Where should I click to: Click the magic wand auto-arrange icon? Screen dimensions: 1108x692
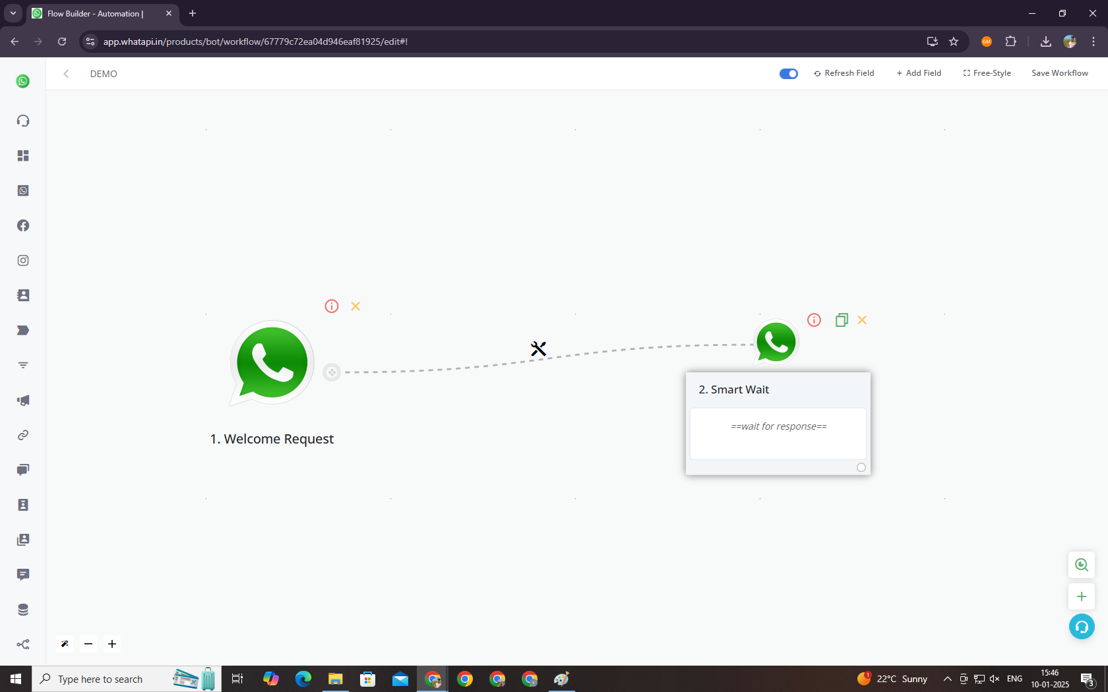pos(65,644)
